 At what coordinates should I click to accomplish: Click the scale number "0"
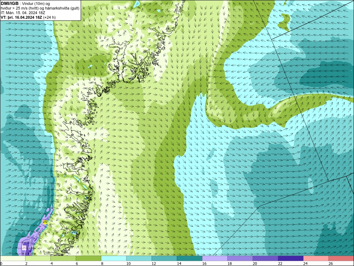pos(1,264)
